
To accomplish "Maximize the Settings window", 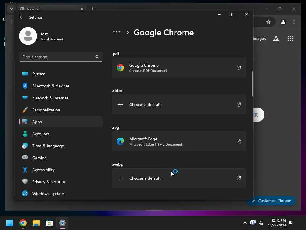I will pyautogui.click(x=232, y=15).
